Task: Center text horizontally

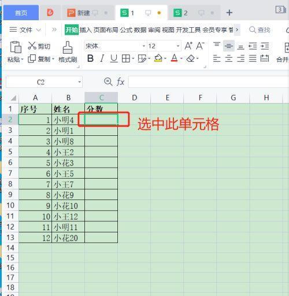Action: tap(229, 58)
